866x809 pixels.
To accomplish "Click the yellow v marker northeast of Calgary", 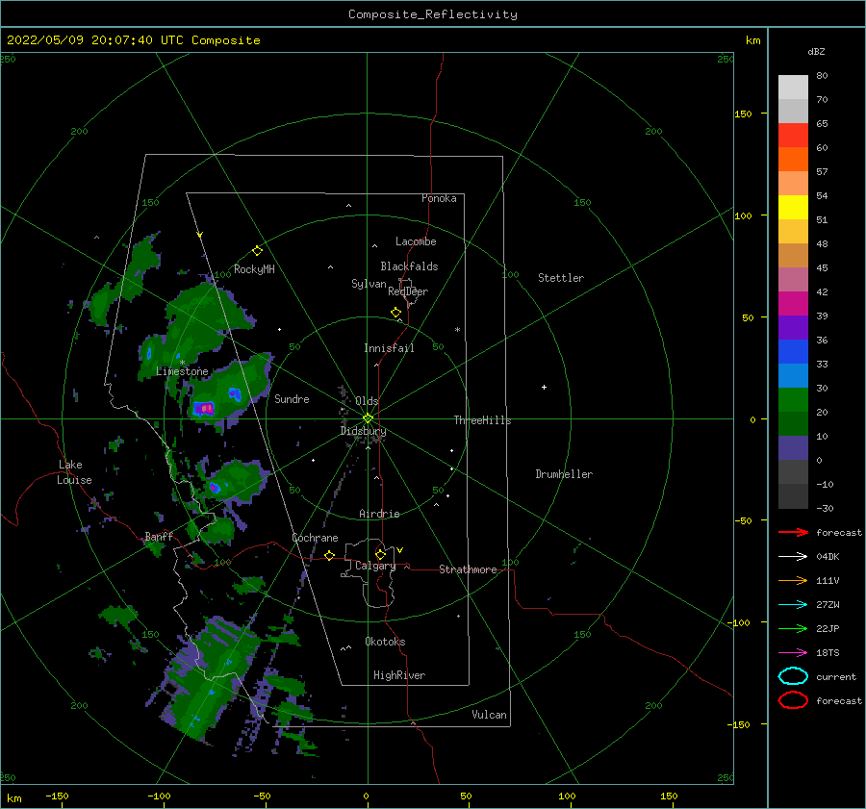I will coord(400,550).
